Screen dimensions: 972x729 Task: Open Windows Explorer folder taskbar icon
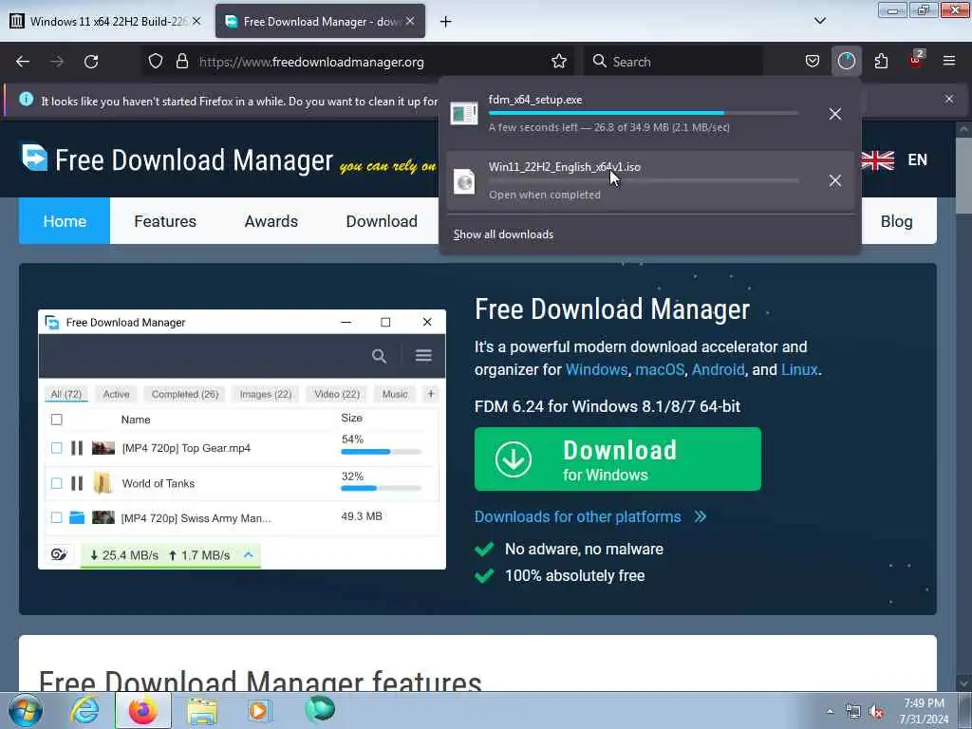point(202,711)
